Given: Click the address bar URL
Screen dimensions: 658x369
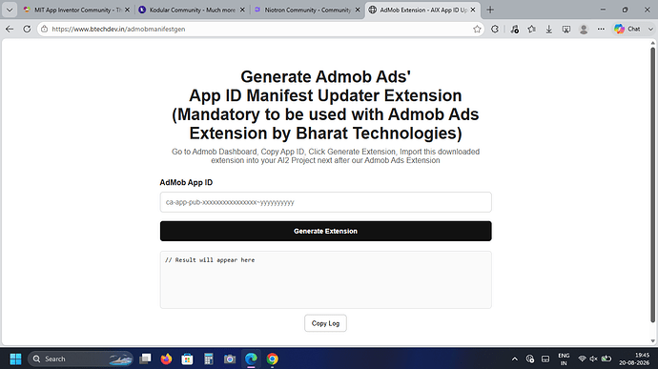Looking at the screenshot, I should pyautogui.click(x=118, y=29).
